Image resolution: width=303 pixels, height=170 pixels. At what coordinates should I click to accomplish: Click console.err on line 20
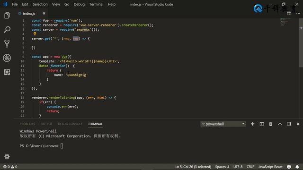(57, 107)
